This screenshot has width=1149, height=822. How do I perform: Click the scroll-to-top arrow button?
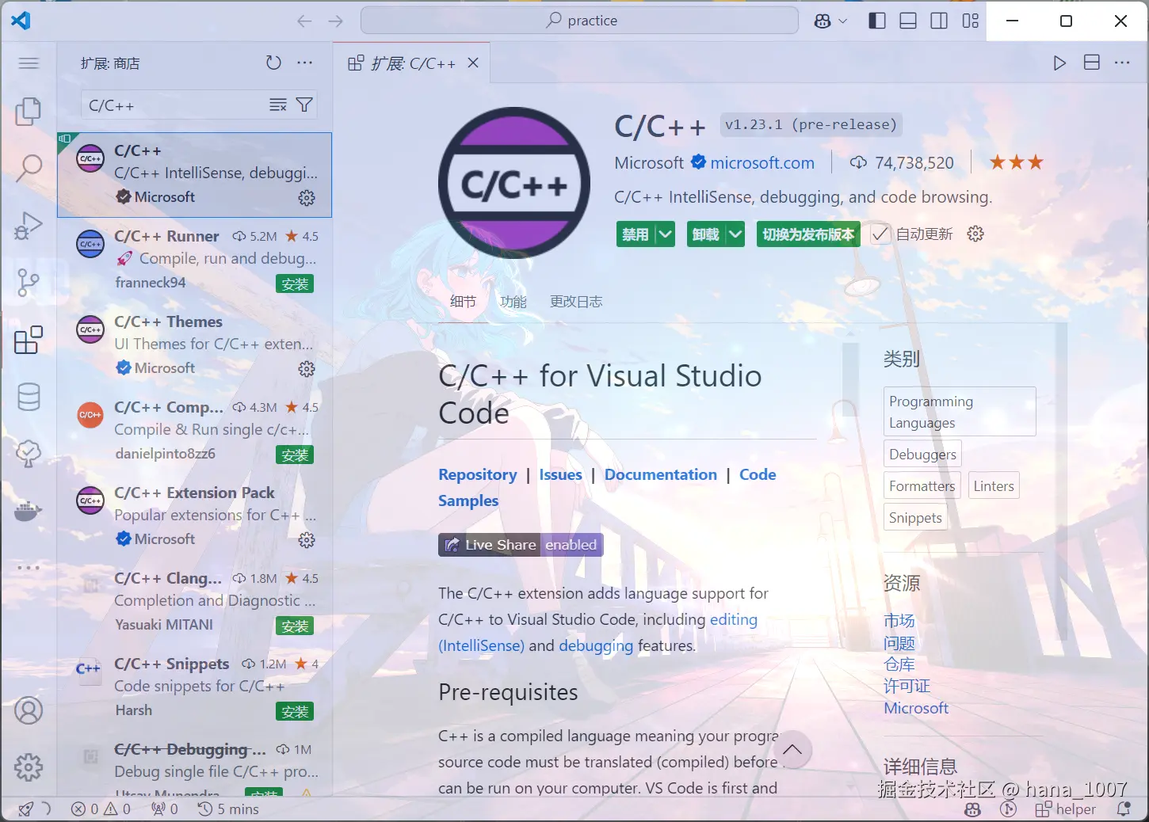(792, 749)
